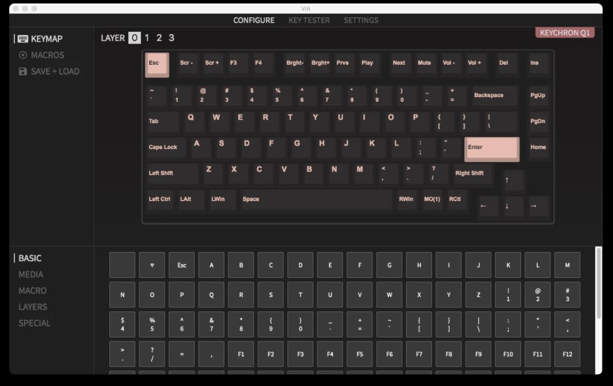
Task: Click the keyboard icon next to KEYMAP
Action: click(x=23, y=39)
